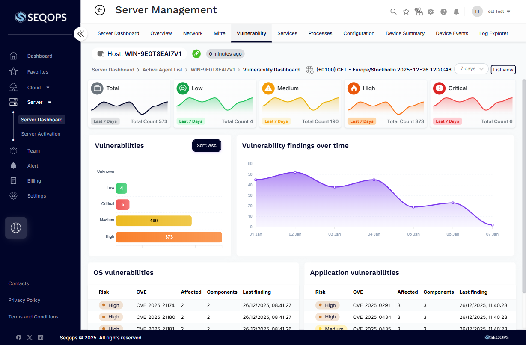Open the global search icon
The width and height of the screenshot is (526, 345).
click(393, 12)
